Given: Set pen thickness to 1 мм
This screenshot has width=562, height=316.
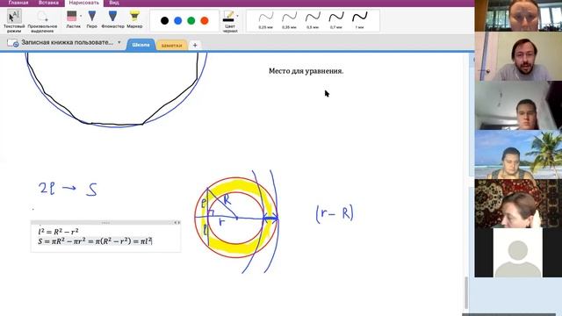Looking at the screenshot, I should (x=359, y=20).
